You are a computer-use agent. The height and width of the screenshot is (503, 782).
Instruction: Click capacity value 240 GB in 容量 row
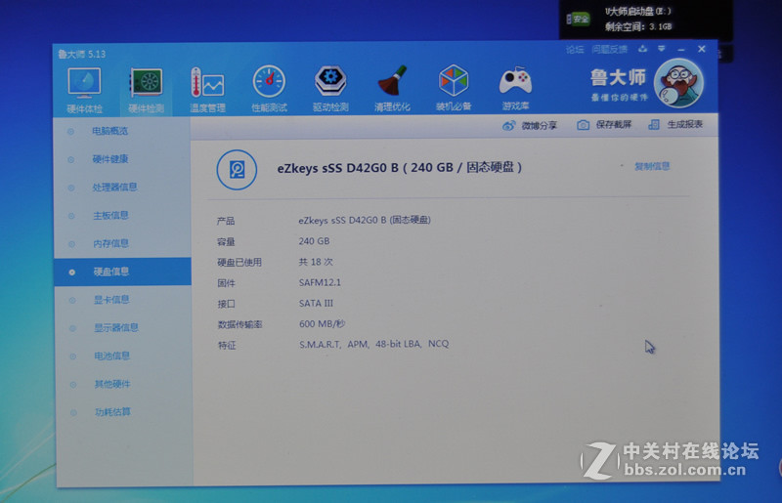314,241
